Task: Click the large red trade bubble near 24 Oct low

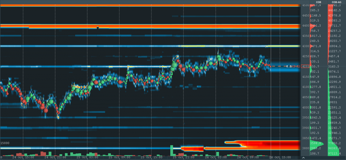Action: [46, 110]
